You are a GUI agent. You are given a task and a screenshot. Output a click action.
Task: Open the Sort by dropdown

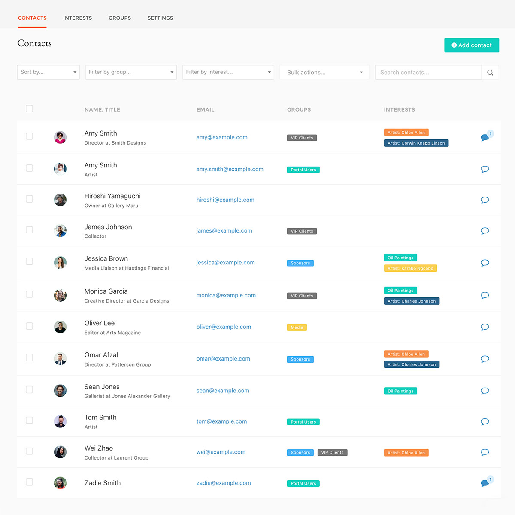(48, 72)
